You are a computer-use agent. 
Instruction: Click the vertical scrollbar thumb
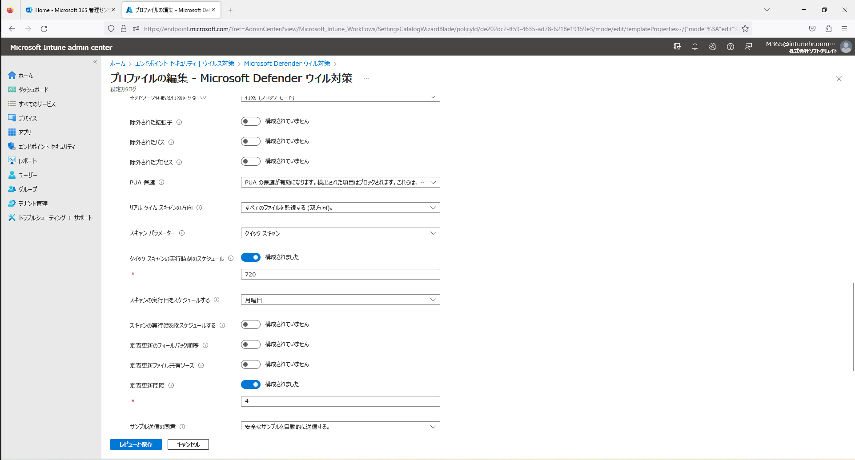coord(853,327)
